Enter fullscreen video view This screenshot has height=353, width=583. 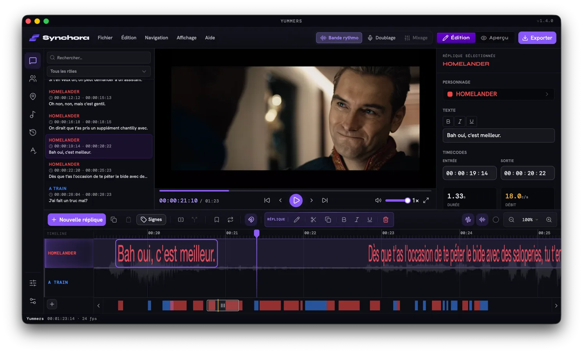click(426, 200)
